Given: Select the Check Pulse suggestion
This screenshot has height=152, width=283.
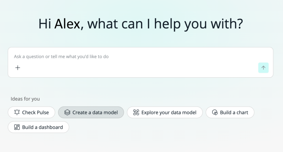Looking at the screenshot, I should tap(32, 112).
